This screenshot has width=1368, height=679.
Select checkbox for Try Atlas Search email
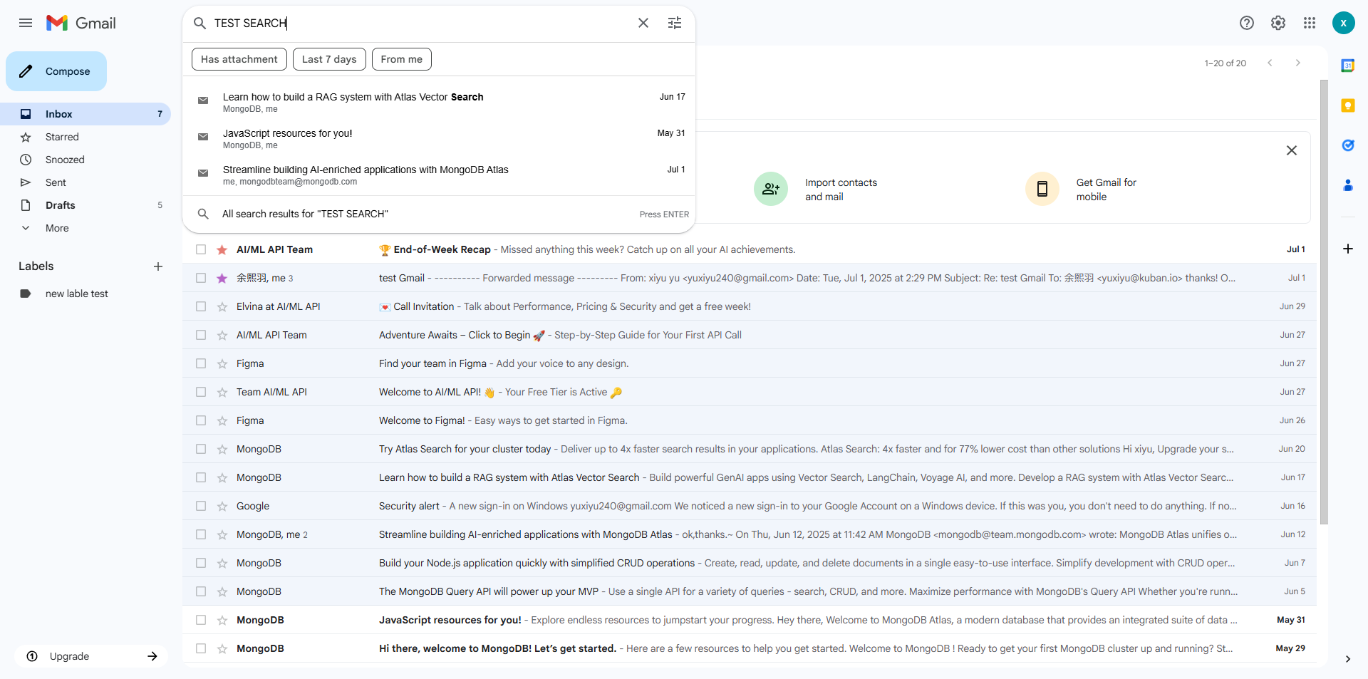click(x=201, y=449)
